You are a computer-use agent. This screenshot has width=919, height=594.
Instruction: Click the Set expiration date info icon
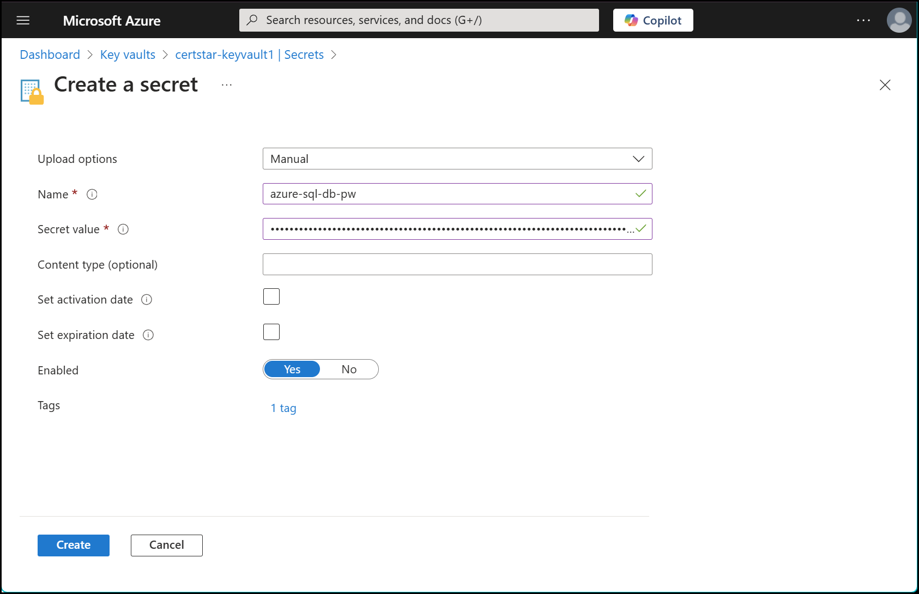click(148, 335)
